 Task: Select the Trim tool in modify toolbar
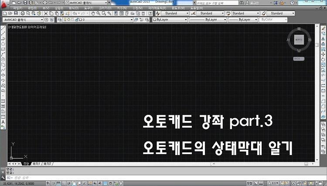[323, 75]
